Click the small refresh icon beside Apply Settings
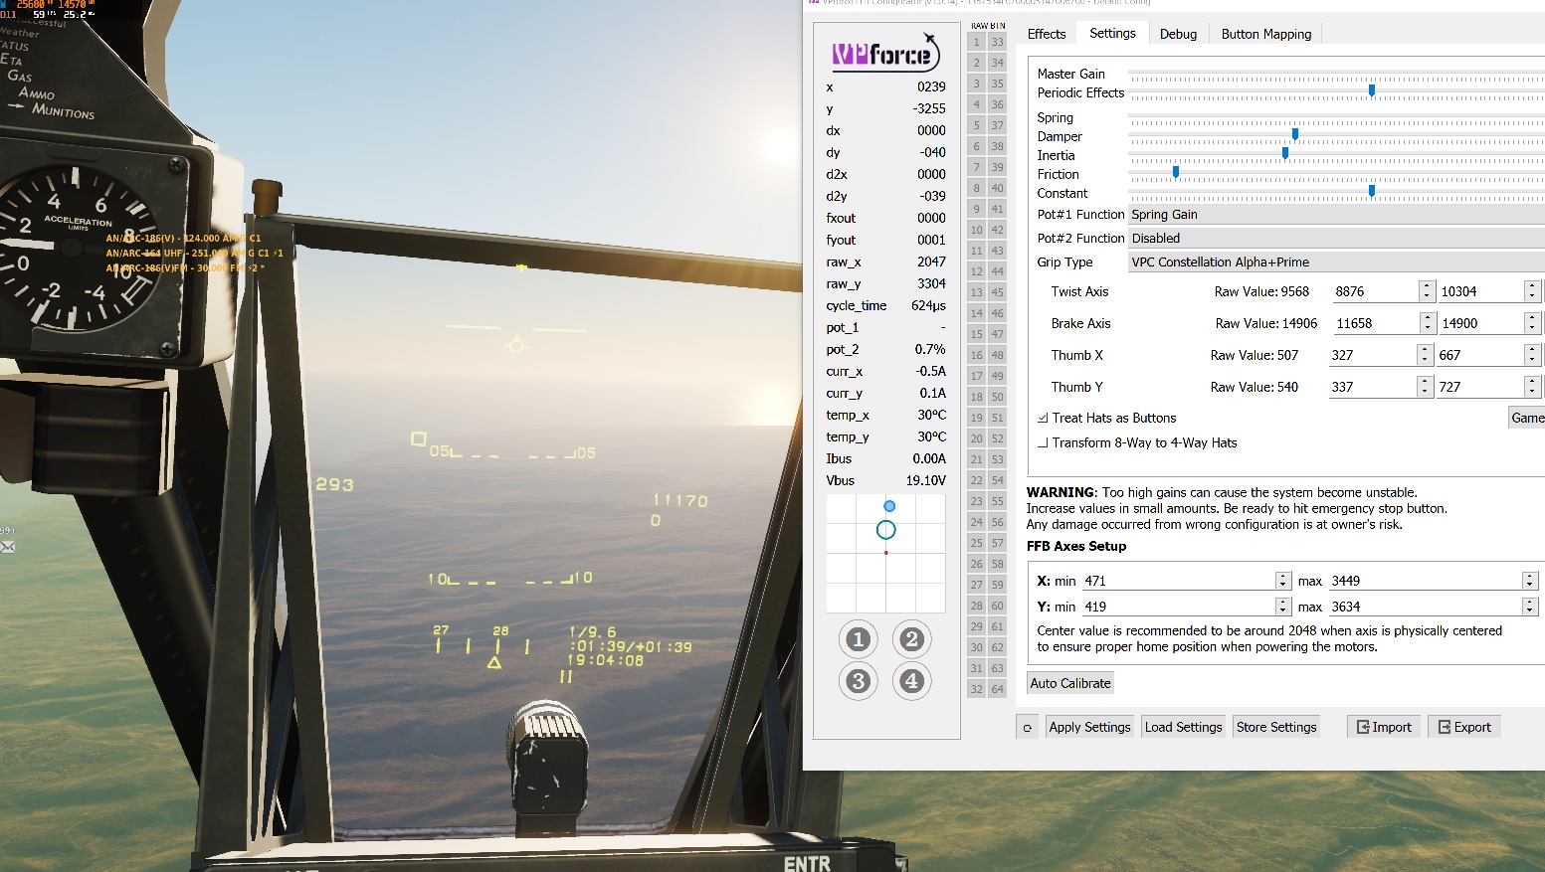Viewport: 1545px width, 872px height. tap(1028, 728)
